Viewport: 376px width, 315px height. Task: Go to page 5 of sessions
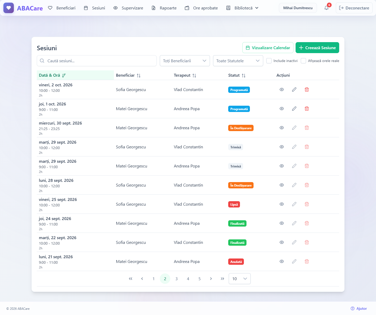coord(199,279)
